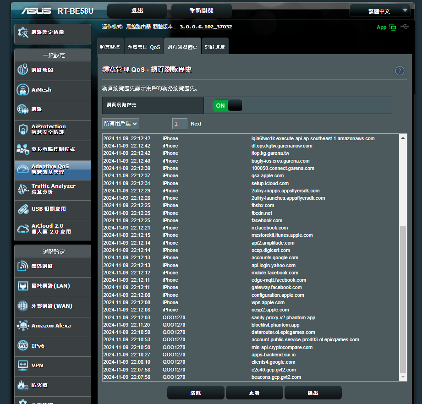Open Amazon Alexa icon
Screen dimensions: 422x404
23,326
